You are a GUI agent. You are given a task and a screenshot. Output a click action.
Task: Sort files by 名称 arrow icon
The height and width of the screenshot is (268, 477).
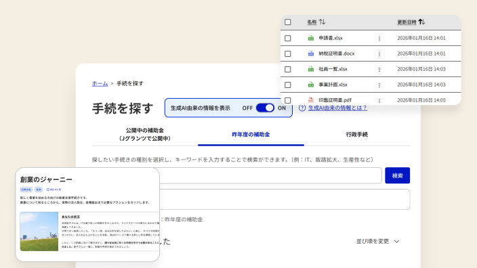click(x=322, y=22)
